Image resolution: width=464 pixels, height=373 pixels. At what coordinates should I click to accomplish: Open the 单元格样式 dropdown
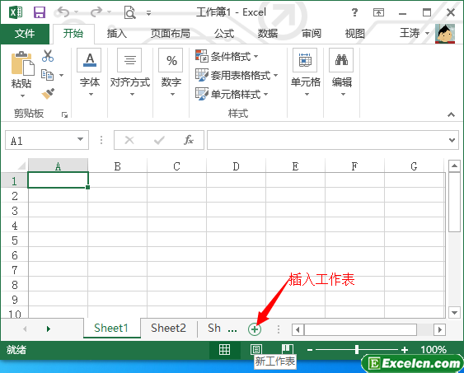(232, 94)
